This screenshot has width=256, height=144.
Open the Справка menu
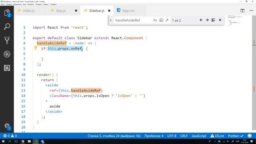coord(53,4)
